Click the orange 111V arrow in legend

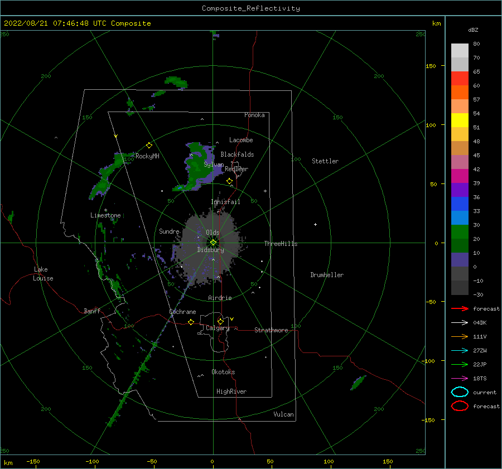[460, 336]
